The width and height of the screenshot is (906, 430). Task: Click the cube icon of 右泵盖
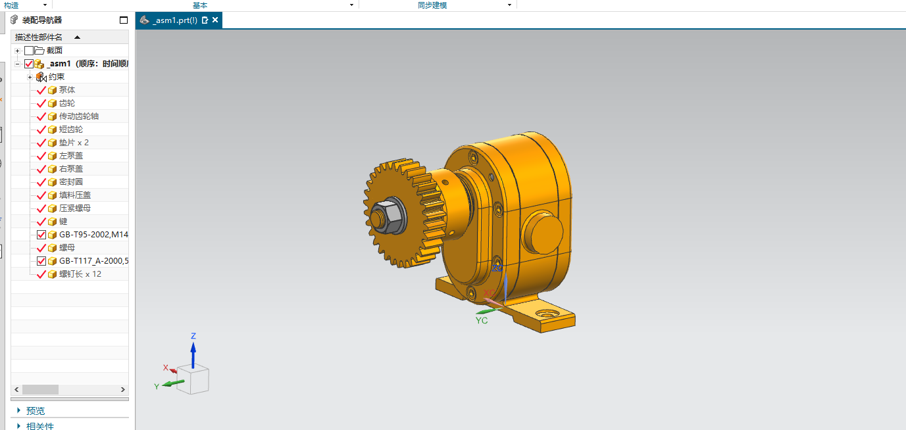(53, 169)
